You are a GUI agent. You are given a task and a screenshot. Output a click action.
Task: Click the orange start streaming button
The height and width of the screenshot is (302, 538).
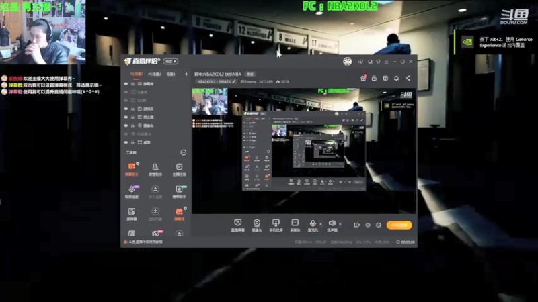coord(399,225)
